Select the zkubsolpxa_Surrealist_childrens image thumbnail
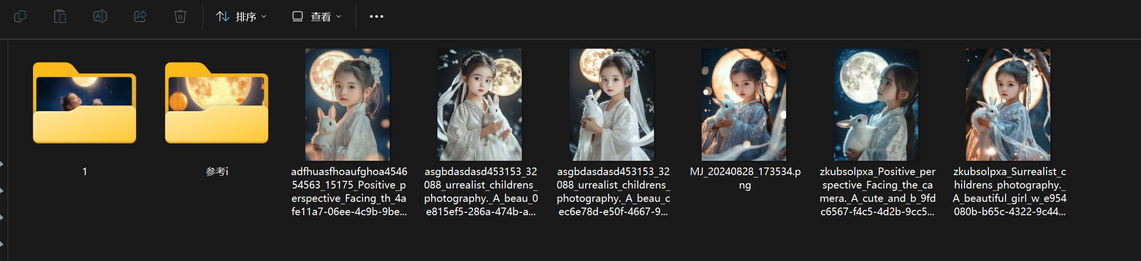This screenshot has height=261, width=1141. (x=1008, y=104)
